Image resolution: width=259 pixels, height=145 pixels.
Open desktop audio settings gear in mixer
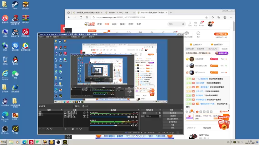(136, 125)
